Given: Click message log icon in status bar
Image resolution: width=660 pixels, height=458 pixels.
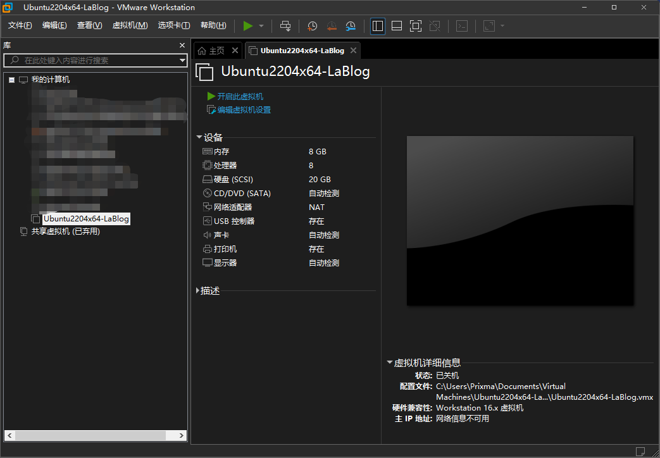Looking at the screenshot, I should click(x=640, y=452).
